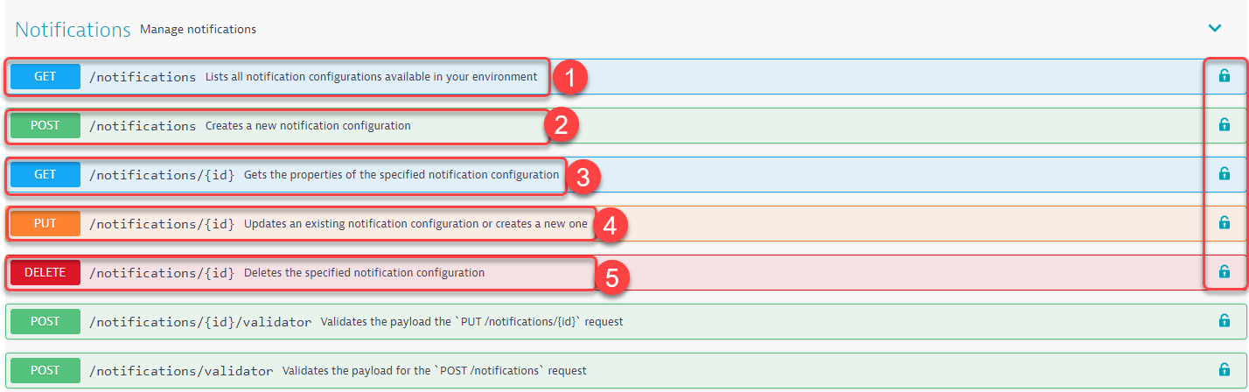Click the lock icon on the GET /notifications list row

pyautogui.click(x=1225, y=76)
